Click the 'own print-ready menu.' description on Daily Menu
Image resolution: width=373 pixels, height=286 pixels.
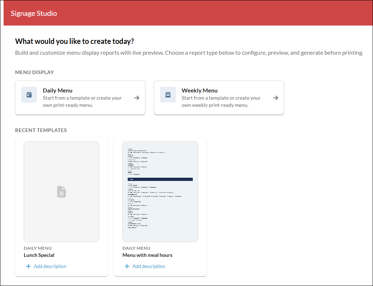point(68,105)
